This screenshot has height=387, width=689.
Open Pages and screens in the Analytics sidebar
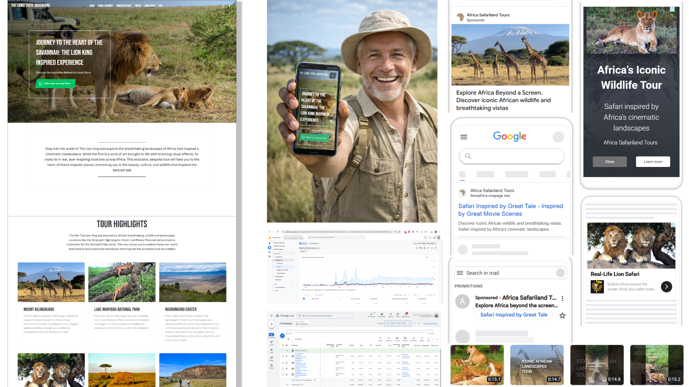coord(282,270)
